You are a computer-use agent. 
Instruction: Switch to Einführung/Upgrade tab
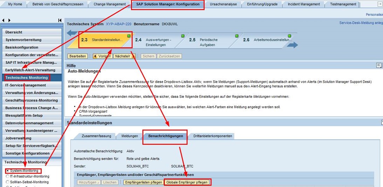[x=262, y=4]
